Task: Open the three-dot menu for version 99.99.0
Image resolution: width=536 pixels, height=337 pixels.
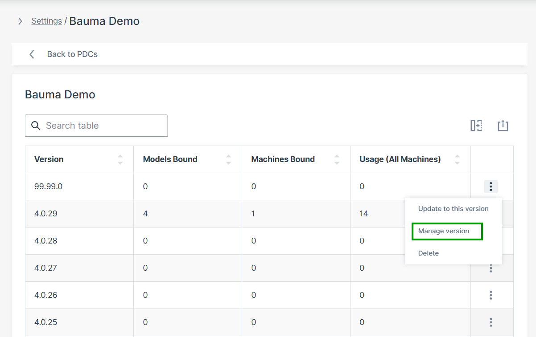Action: click(x=491, y=187)
